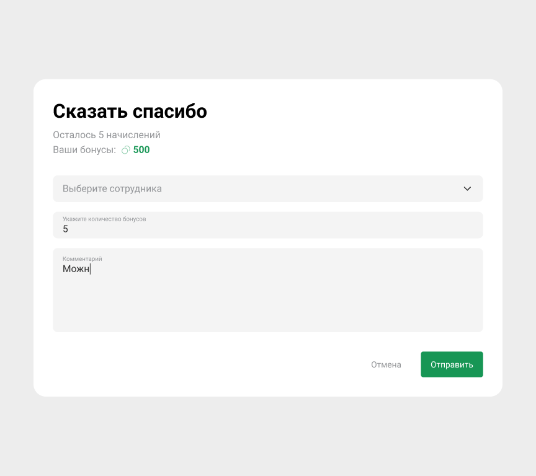The image size is (536, 476).
Task: Click the bonus icon next to 500
Action: point(125,149)
